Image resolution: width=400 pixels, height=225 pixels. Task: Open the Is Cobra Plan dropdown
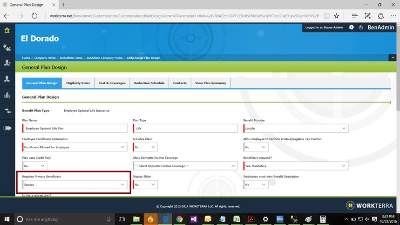coord(145,147)
